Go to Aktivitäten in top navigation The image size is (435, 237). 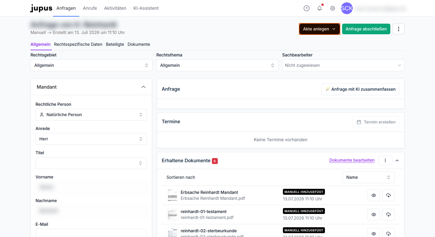pyautogui.click(x=115, y=8)
